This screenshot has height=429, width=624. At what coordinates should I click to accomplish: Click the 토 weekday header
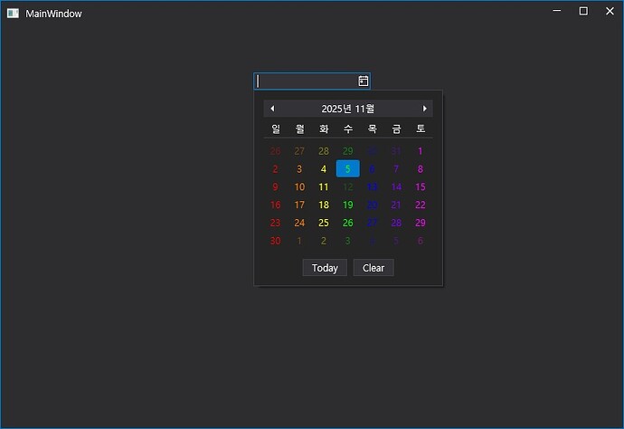pos(421,129)
